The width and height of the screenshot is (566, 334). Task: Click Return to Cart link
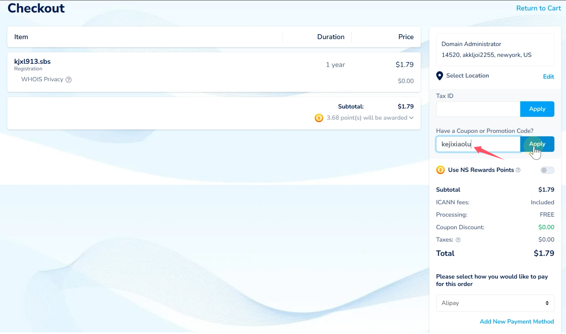pos(538,8)
